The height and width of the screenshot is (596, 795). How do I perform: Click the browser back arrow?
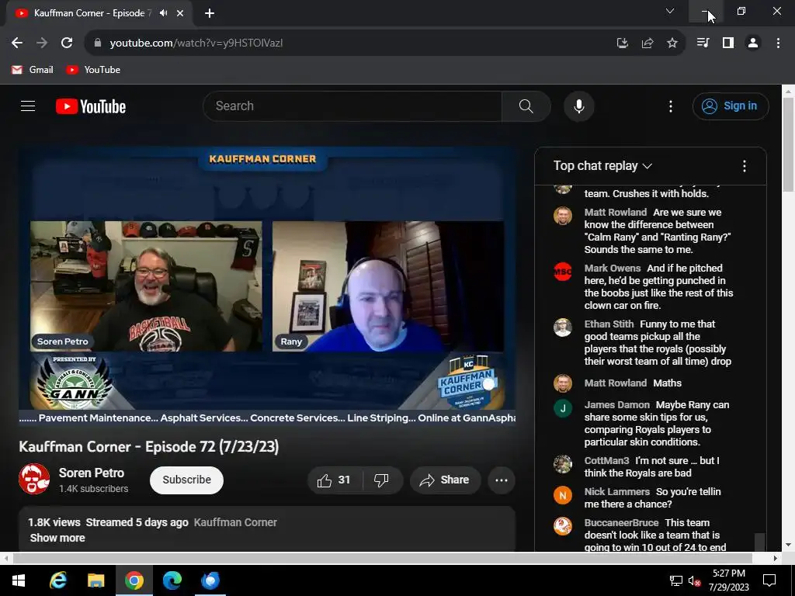[17, 43]
